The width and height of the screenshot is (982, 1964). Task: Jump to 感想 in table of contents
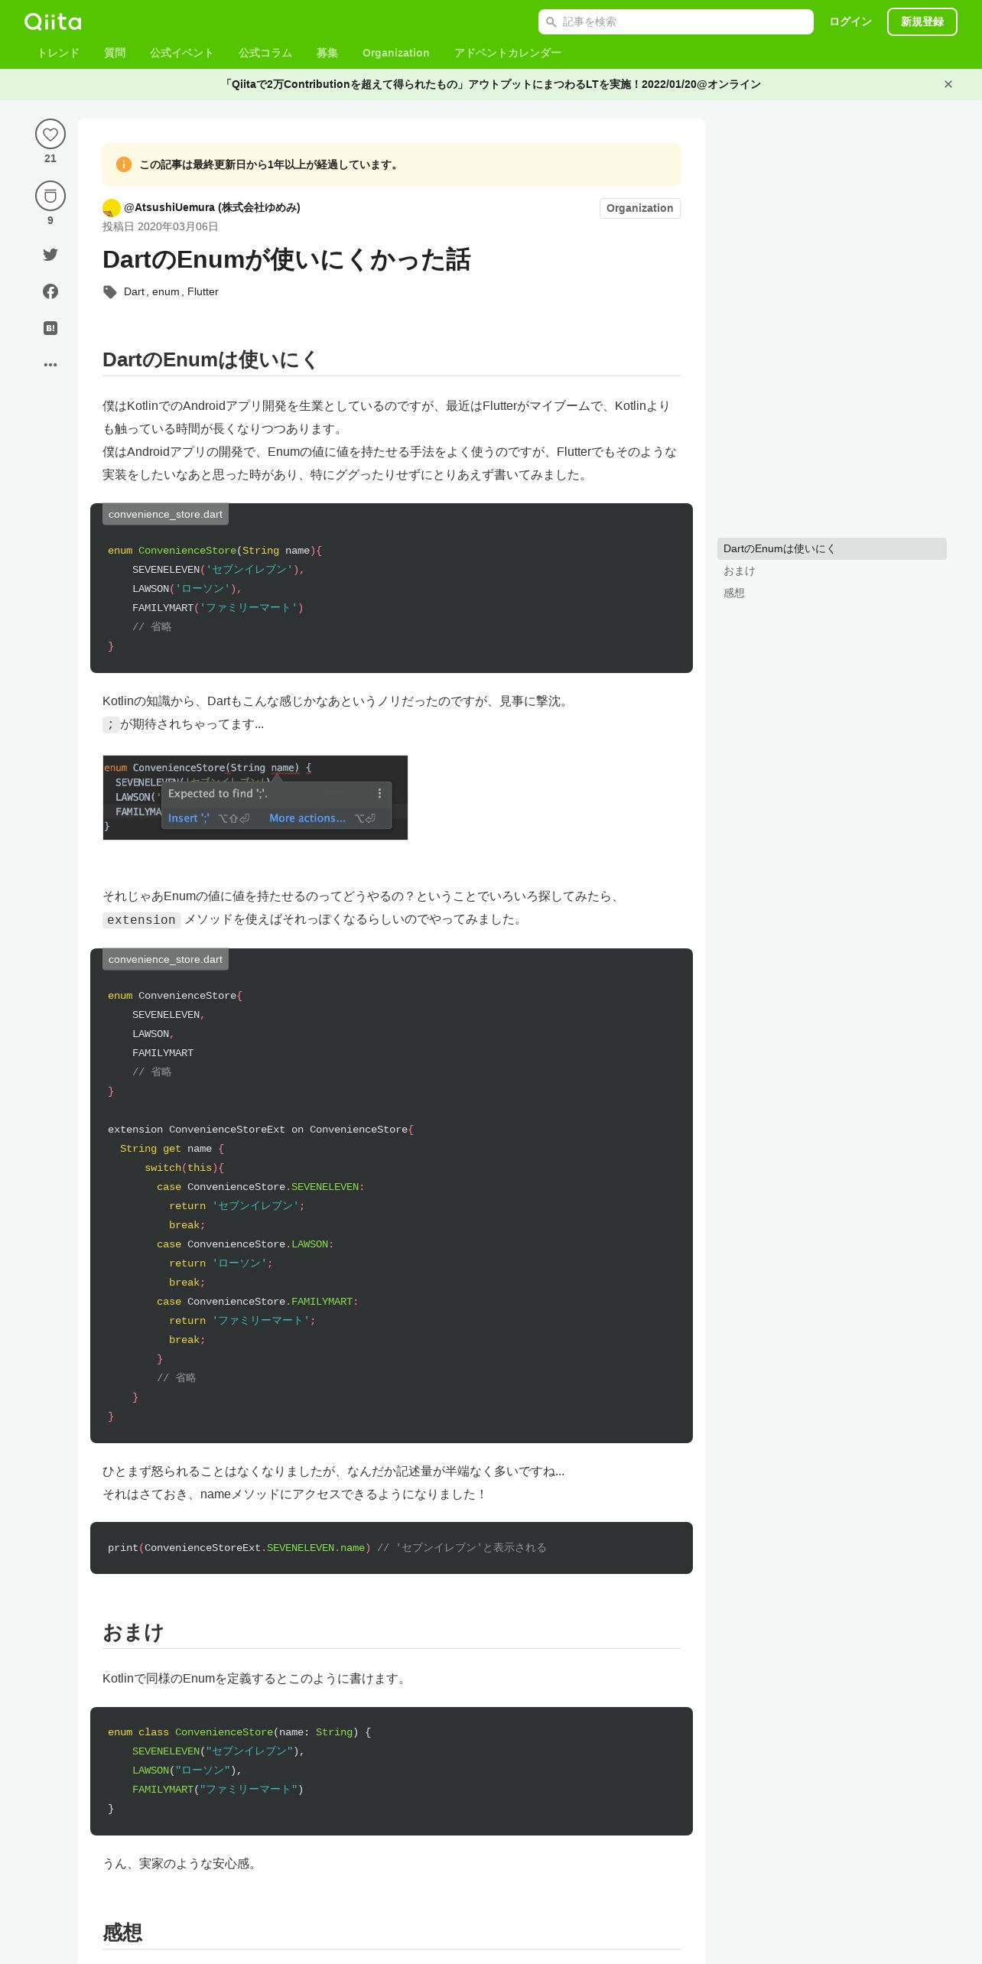(734, 593)
